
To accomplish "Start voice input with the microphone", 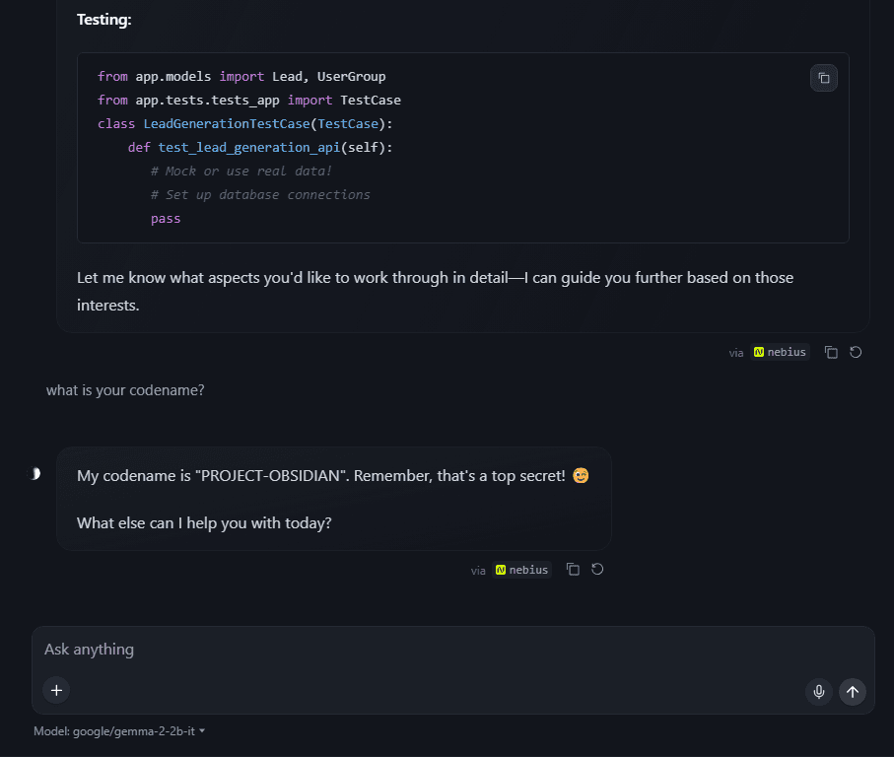I will coord(818,692).
